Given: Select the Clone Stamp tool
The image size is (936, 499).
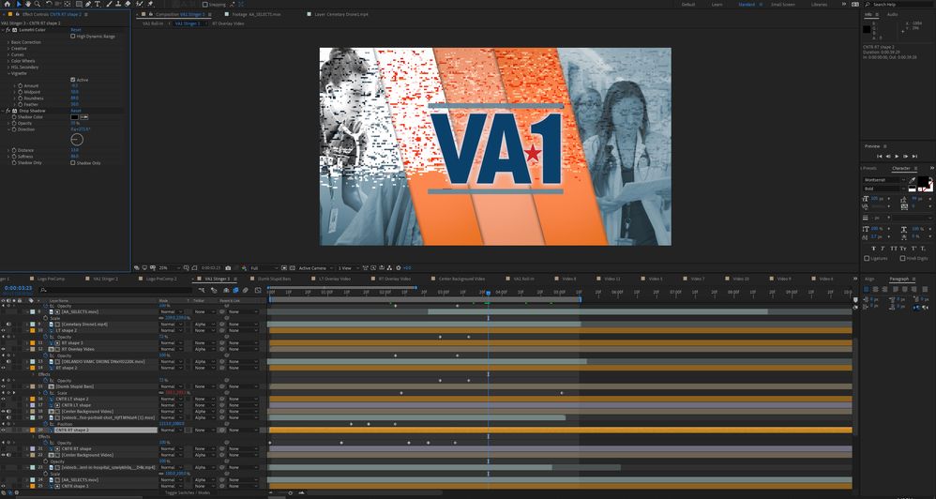Looking at the screenshot, I should click(x=117, y=4).
